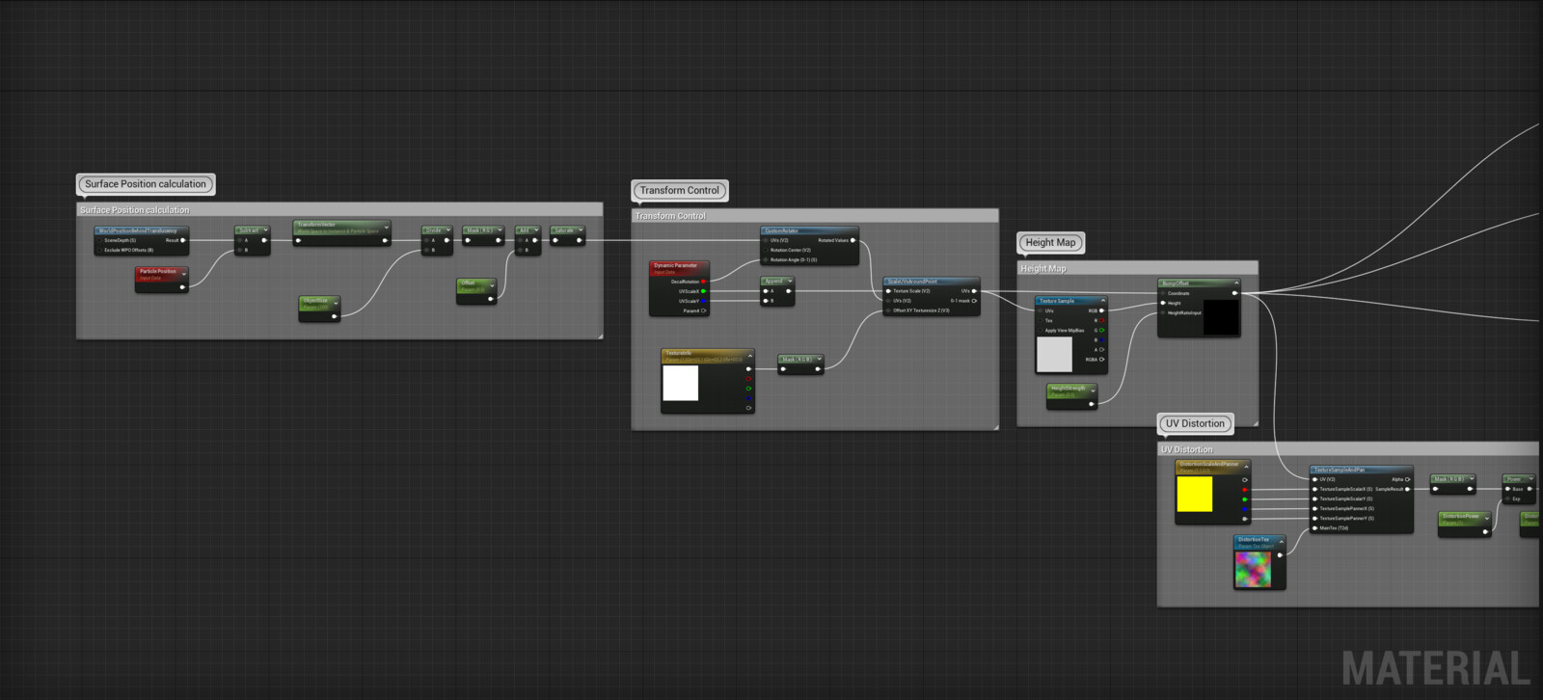1543x700 pixels.
Task: Expand the Divide node chevron
Action: click(447, 230)
